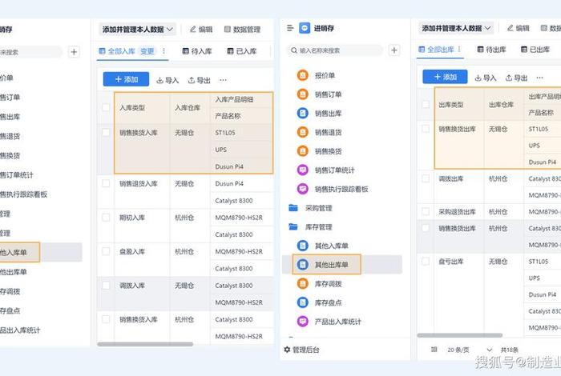561x376 pixels.
Task: Open the more options ellipsis in 出库 toolbar
Action: 539,78
